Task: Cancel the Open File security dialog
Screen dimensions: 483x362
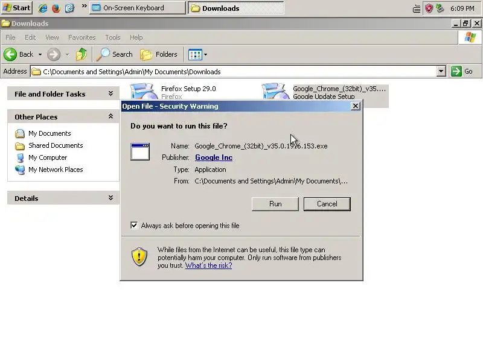Action: pos(327,204)
